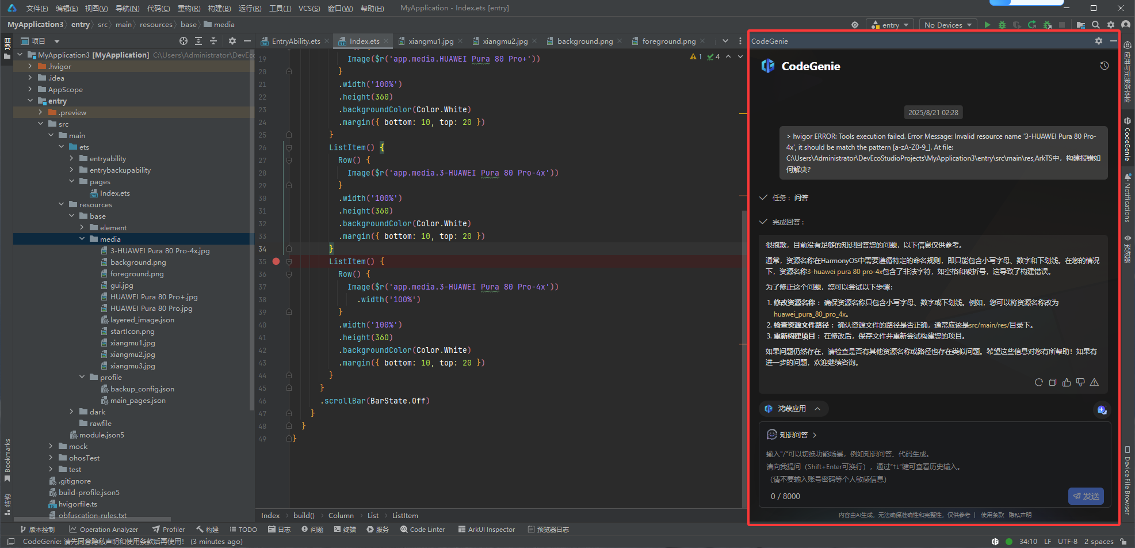Open the 隐私声明 link
1135x548 pixels.
pyautogui.click(x=1020, y=515)
